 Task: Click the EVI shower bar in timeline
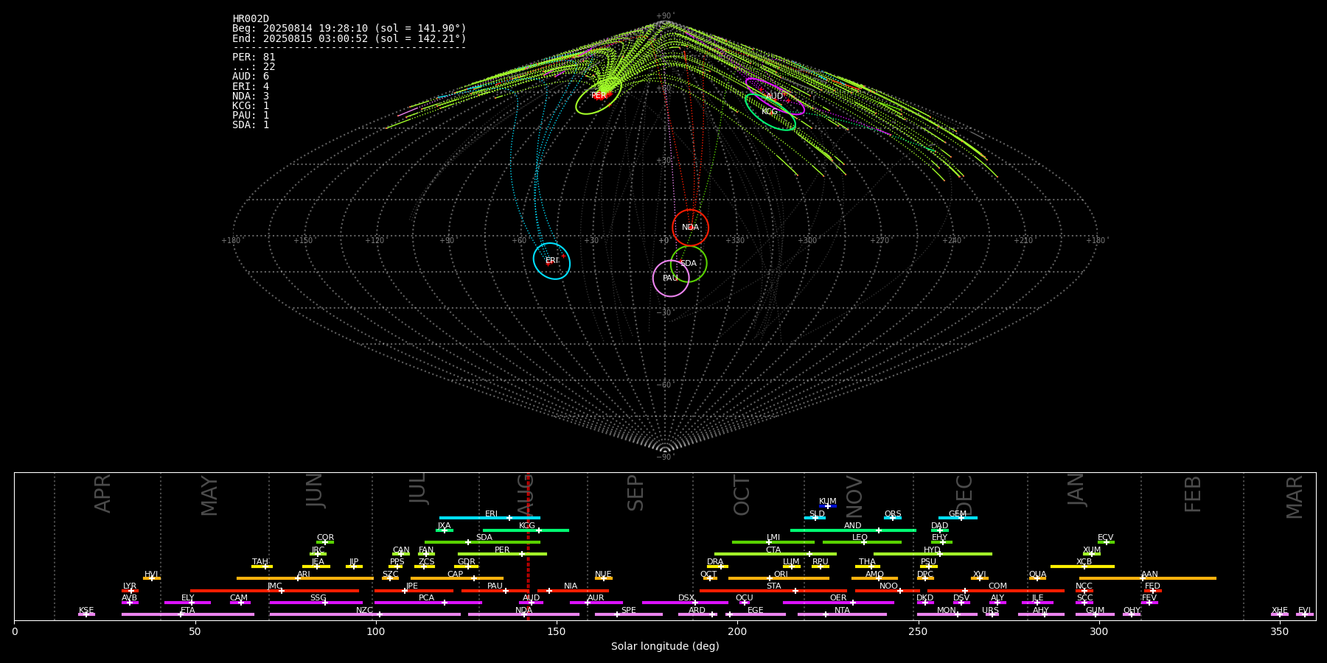[1305, 614]
